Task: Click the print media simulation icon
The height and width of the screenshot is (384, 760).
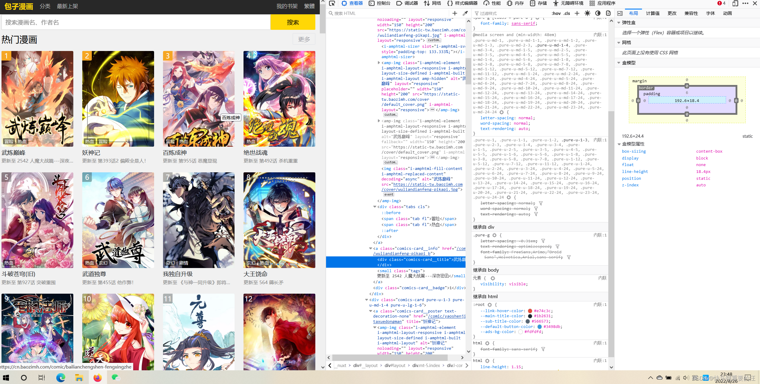Action: point(608,13)
